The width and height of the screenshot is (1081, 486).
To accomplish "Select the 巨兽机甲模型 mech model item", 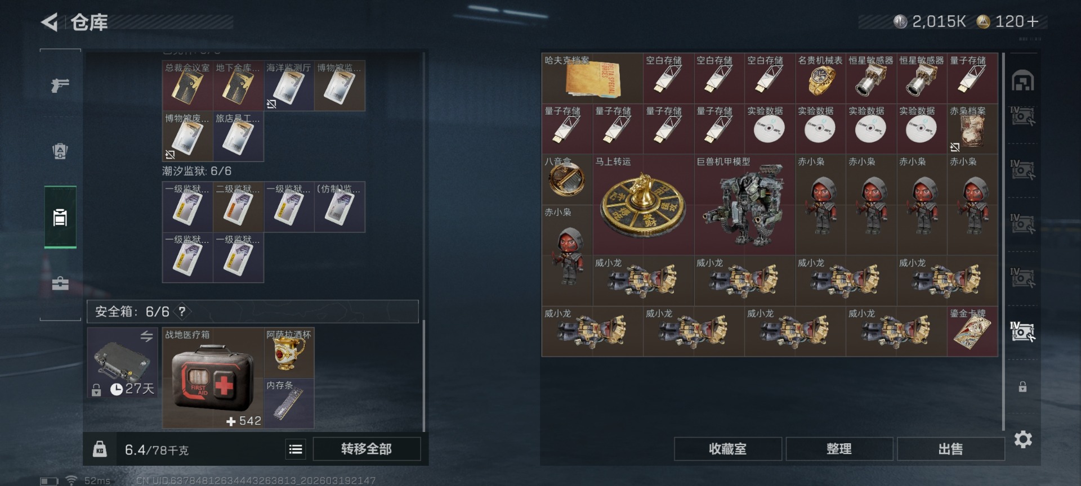I will 744,205.
